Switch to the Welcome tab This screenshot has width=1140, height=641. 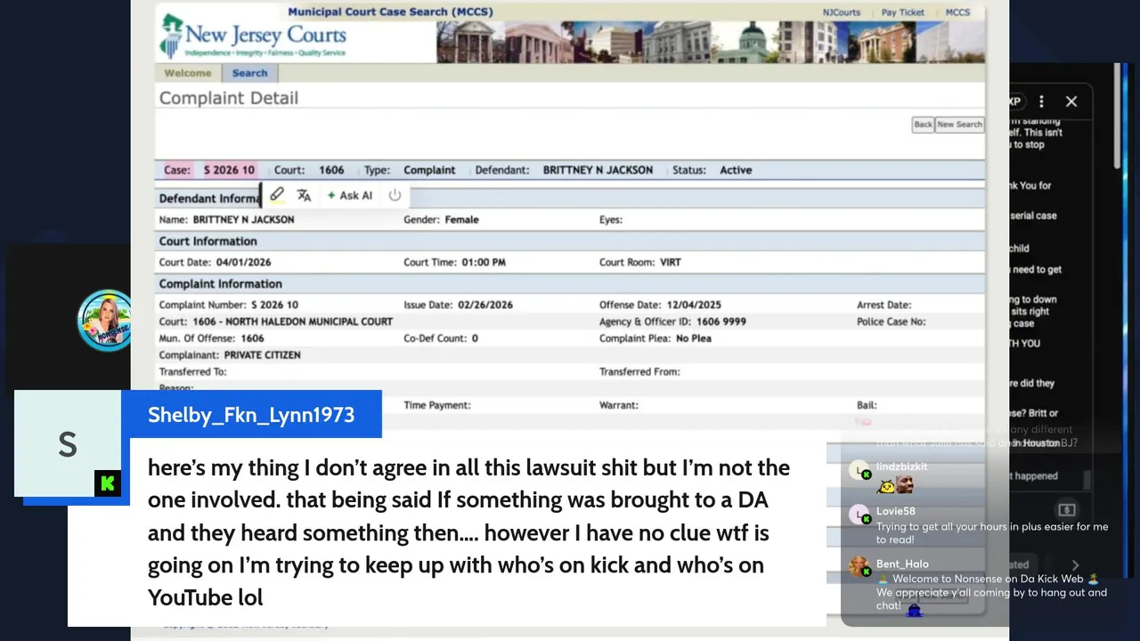click(x=188, y=73)
